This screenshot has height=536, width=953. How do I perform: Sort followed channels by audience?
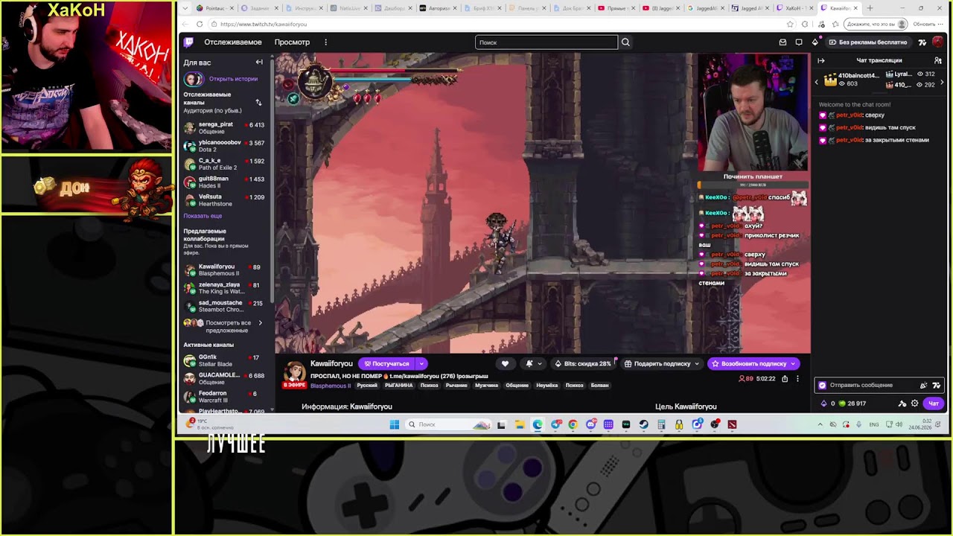pyautogui.click(x=258, y=102)
